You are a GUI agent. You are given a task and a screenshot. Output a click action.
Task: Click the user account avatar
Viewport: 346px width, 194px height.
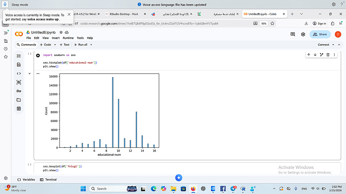tap(338, 35)
